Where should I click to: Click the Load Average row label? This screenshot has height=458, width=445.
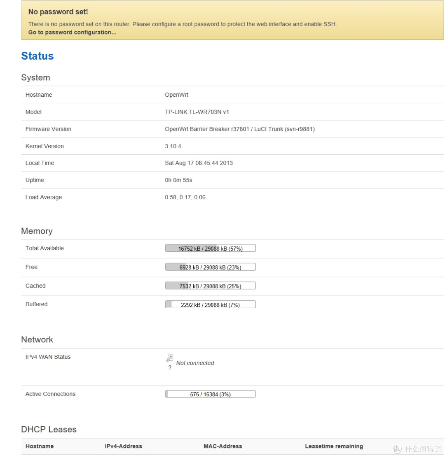click(x=44, y=197)
